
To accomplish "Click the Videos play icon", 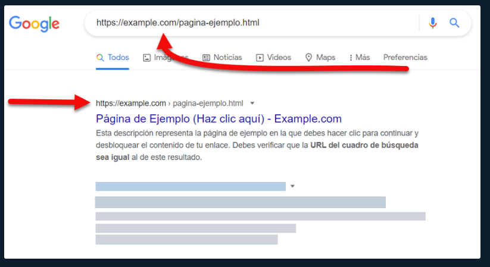I will pos(260,58).
